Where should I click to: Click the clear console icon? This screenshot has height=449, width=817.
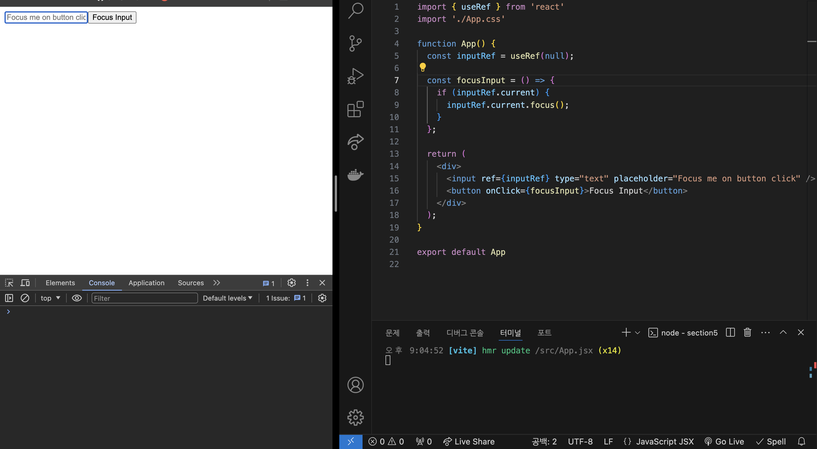(x=25, y=298)
